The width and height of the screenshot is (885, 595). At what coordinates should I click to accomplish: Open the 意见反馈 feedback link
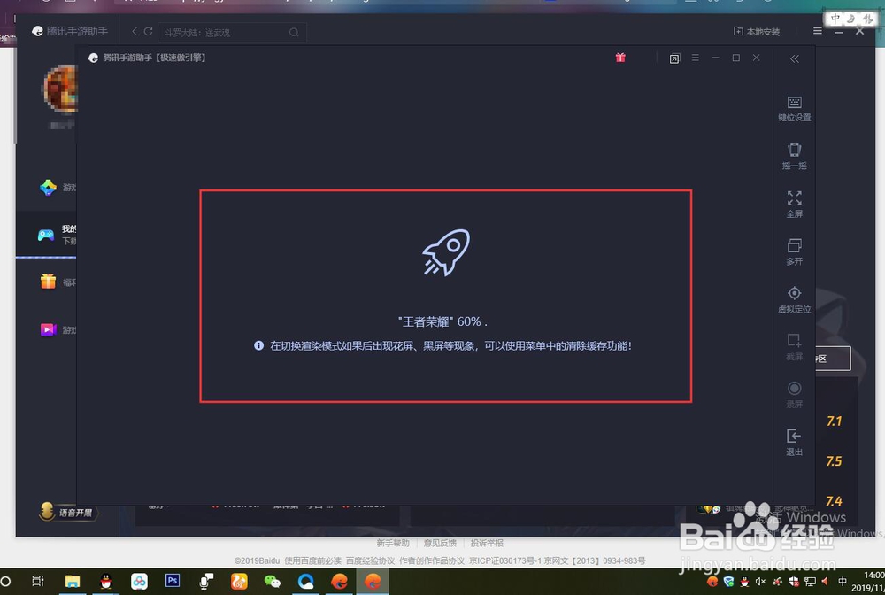click(440, 543)
